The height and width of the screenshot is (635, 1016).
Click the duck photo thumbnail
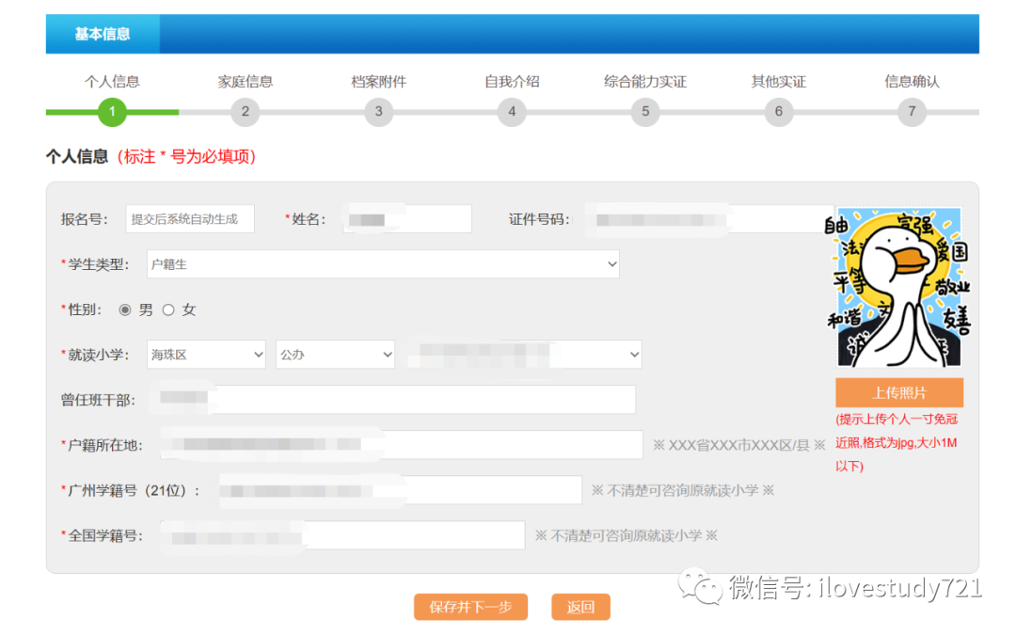pos(898,285)
